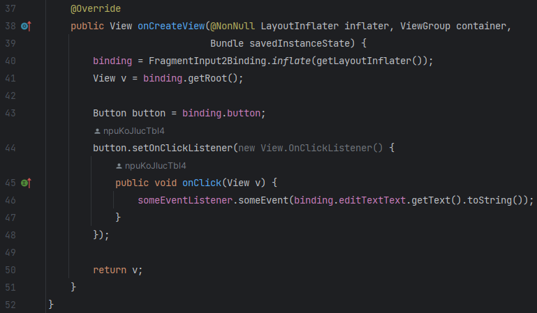Click line number 40 in the gutter

coord(10,61)
